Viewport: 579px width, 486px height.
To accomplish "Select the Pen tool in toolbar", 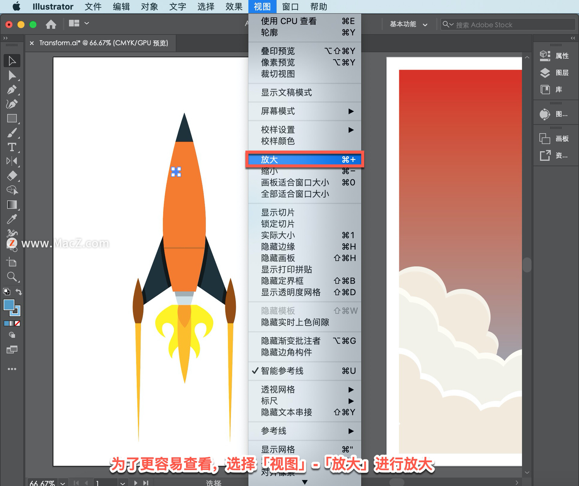I will 12,90.
